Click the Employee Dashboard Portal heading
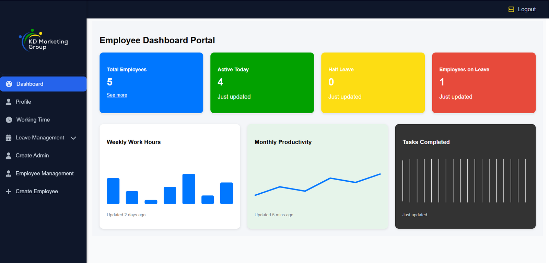Screen dimensions: 549x263 click(157, 41)
